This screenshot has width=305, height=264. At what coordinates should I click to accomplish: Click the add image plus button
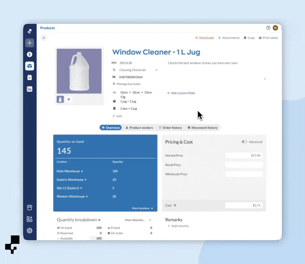(x=69, y=99)
